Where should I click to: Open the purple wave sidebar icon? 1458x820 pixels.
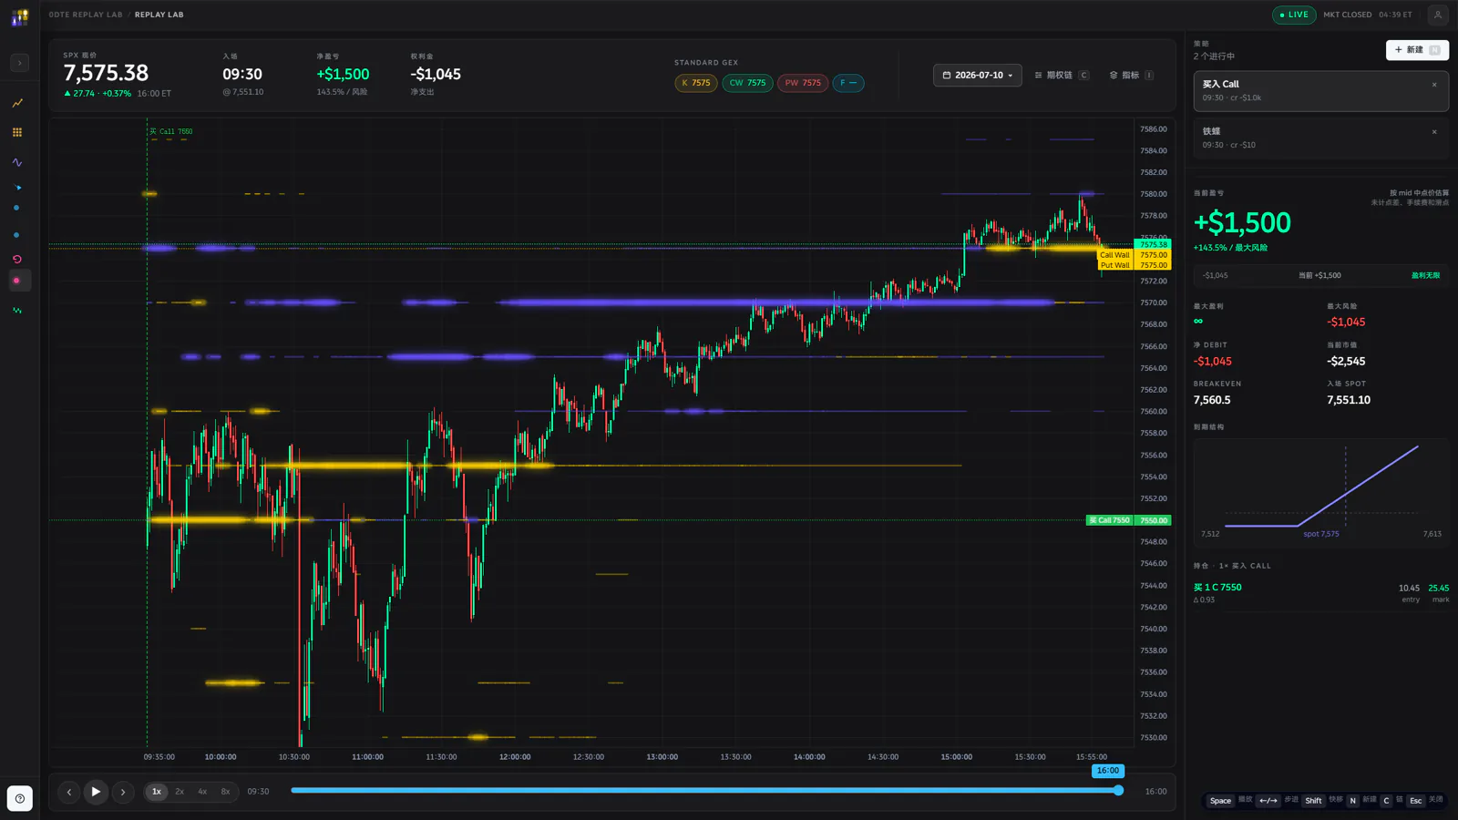click(x=17, y=162)
